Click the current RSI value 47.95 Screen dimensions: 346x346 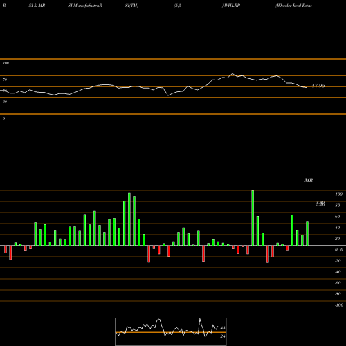tap(318, 86)
